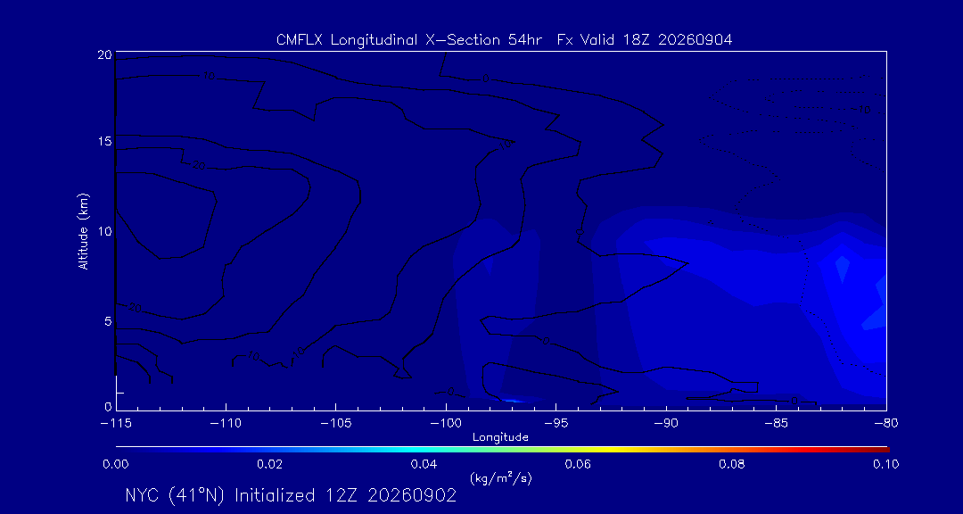963x514 pixels.
Task: Click the -95 longitude tick label
Action: 556,424
